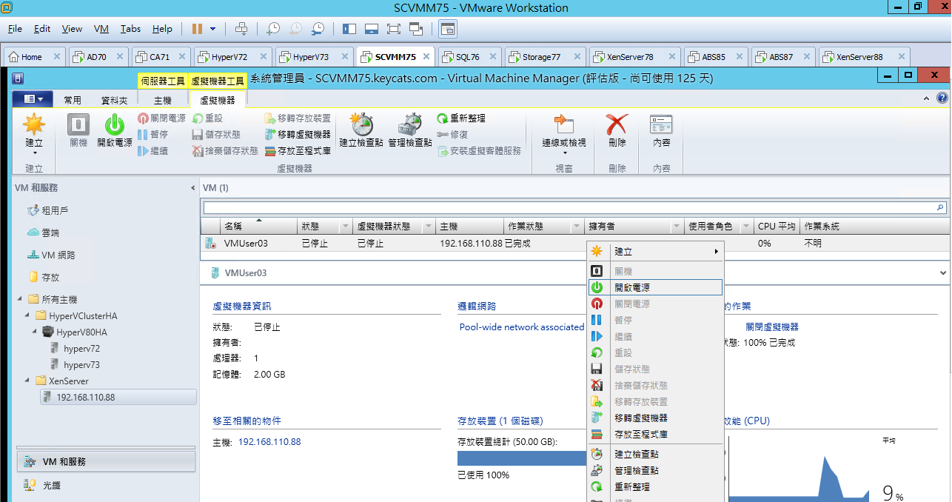
Task: Choose 移轉虛擬機器 in the context menu
Action: [x=655, y=418]
